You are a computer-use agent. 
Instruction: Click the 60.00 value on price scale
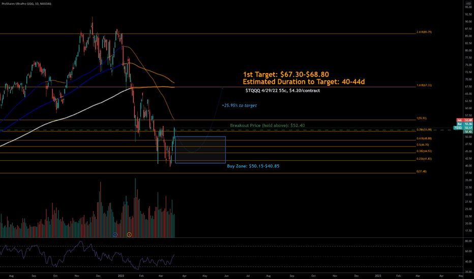tap(468, 108)
